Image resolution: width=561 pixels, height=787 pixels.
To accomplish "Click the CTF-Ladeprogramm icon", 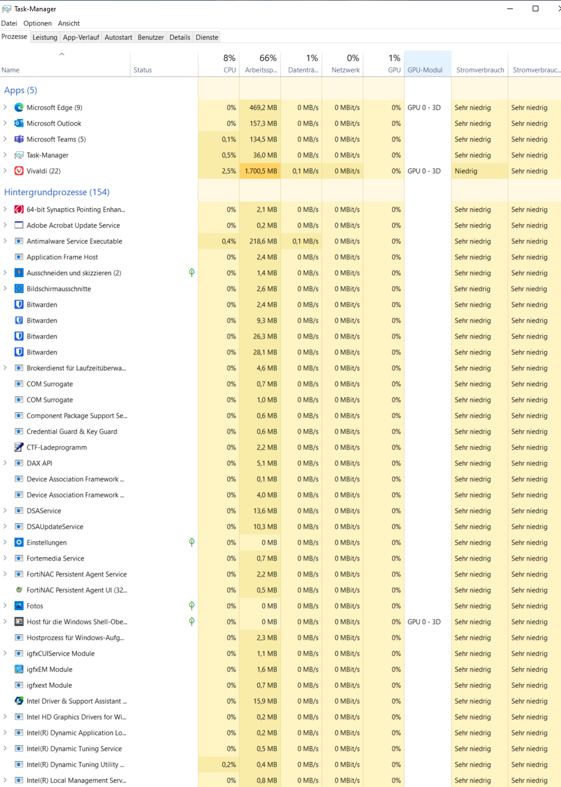I will 19,447.
